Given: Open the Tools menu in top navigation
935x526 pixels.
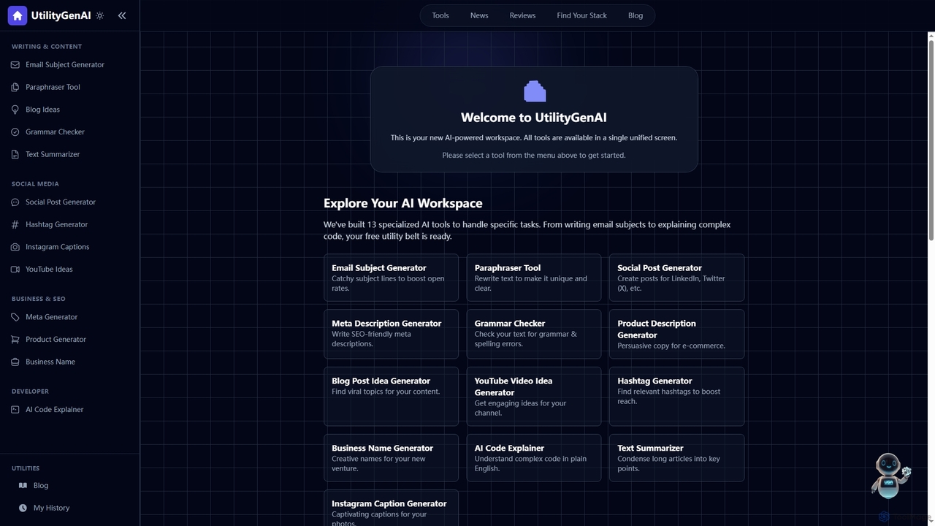Looking at the screenshot, I should point(440,15).
